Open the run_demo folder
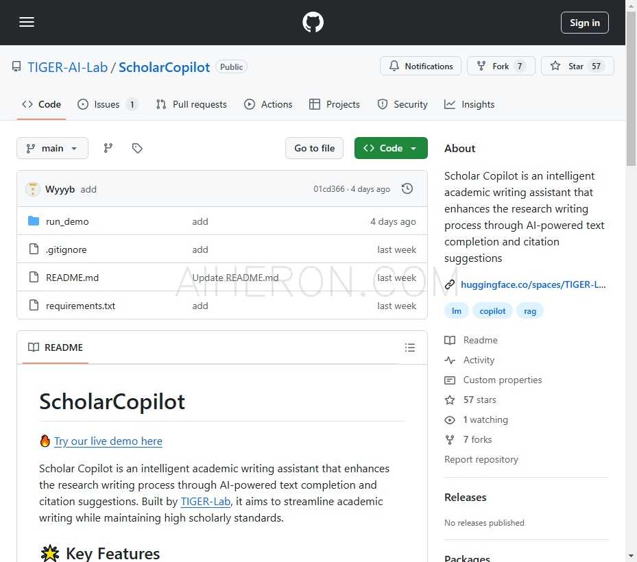 tap(67, 221)
